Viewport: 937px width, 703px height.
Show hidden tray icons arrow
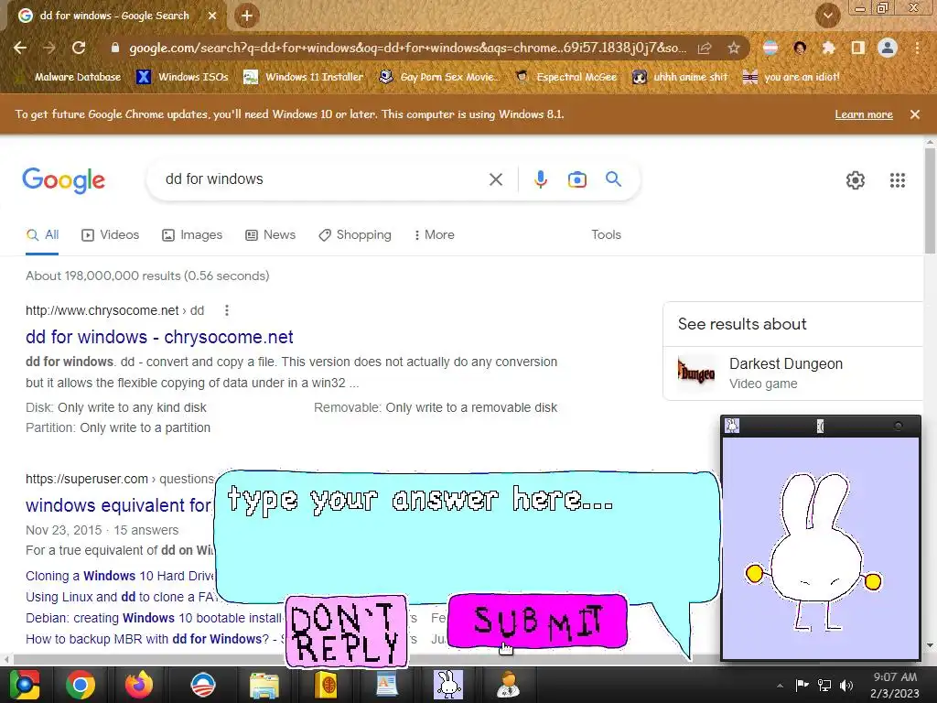(x=780, y=686)
